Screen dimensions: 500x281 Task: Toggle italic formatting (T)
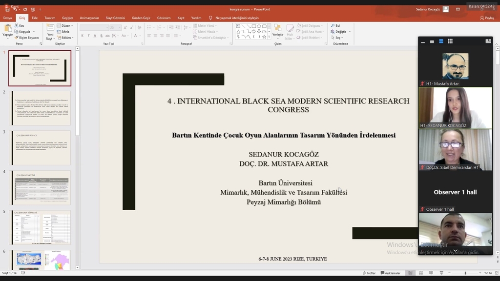tap(89, 36)
